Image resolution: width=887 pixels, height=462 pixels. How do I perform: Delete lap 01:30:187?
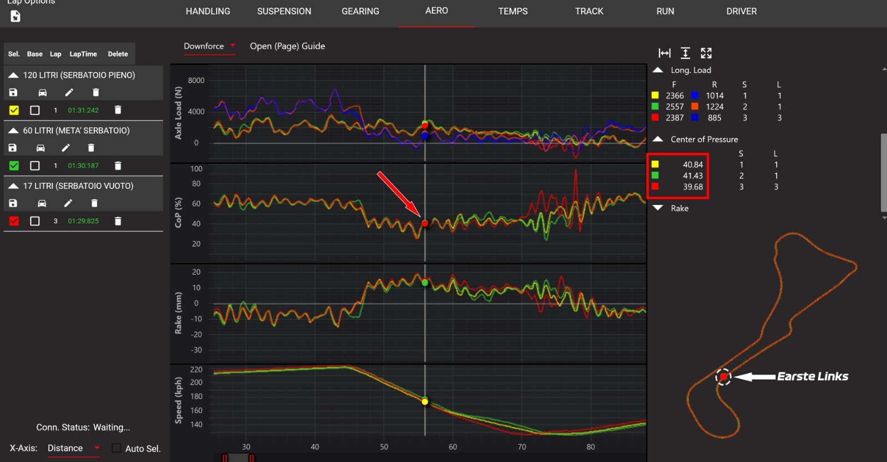pos(118,166)
